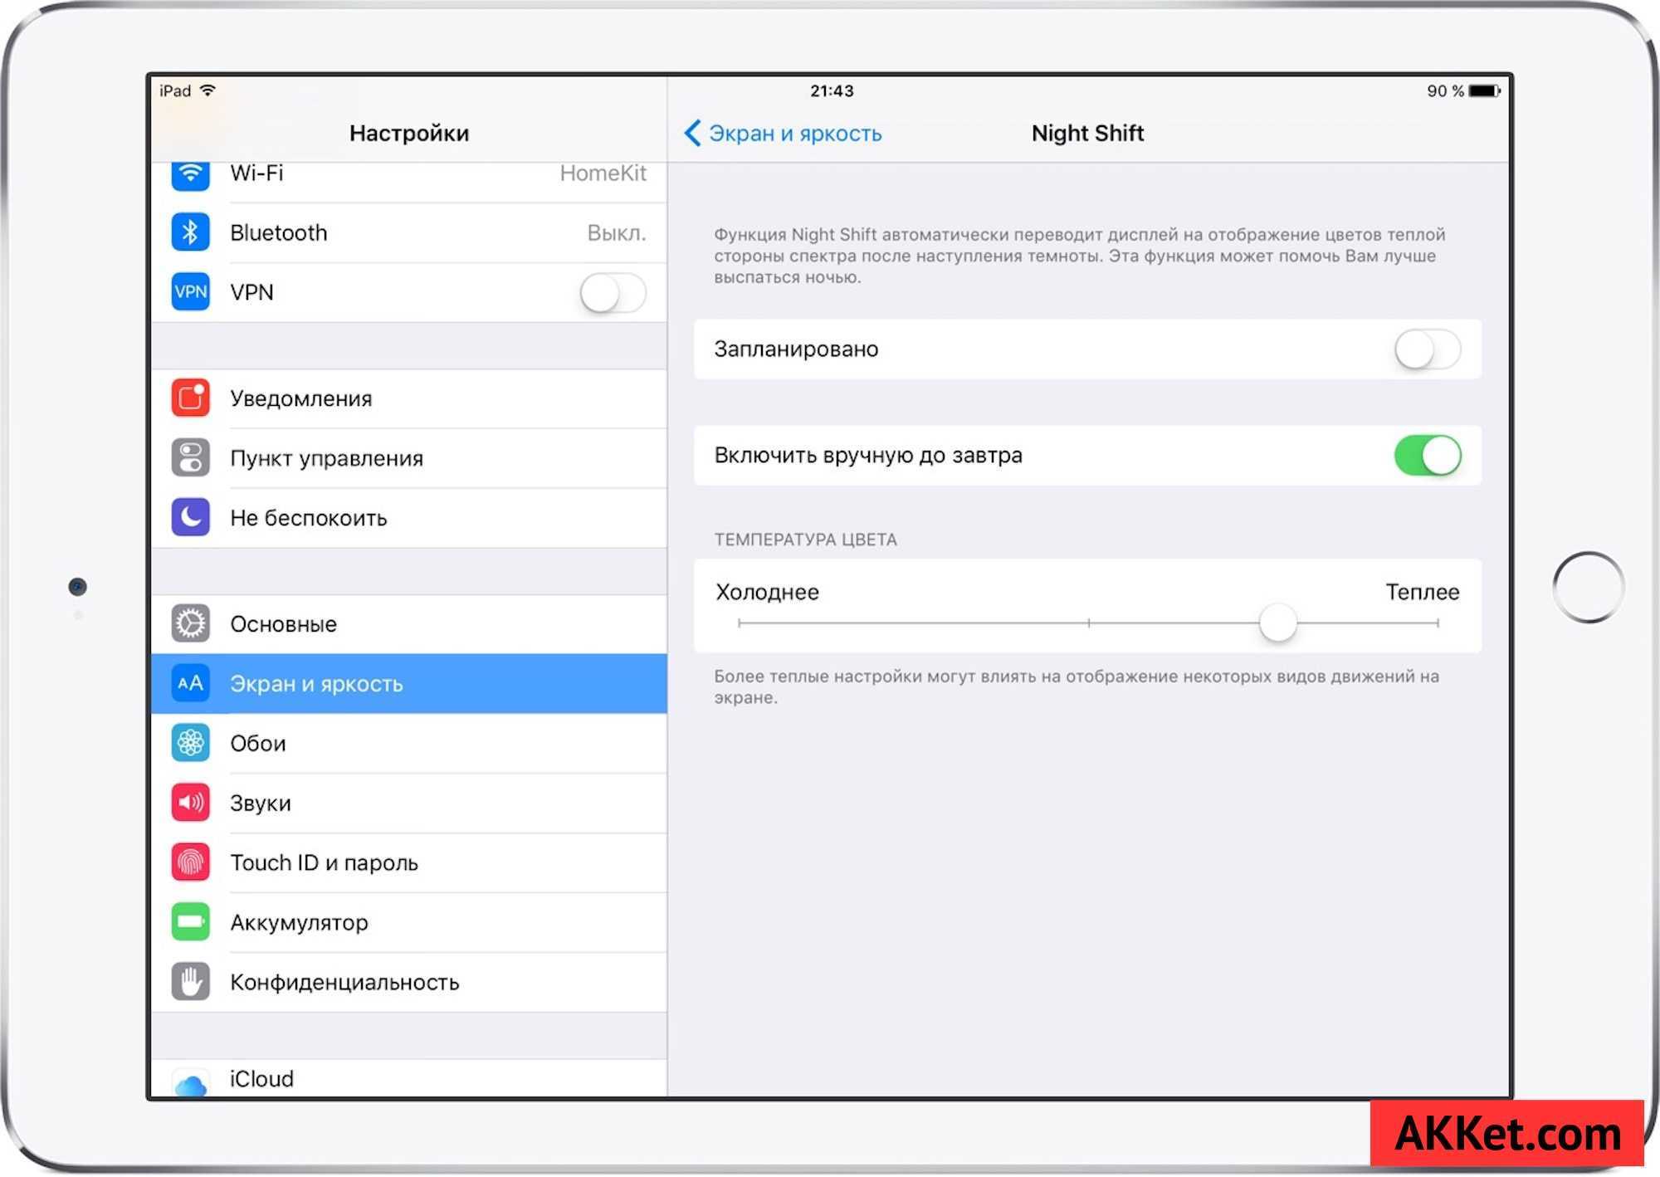1660x1177 pixels.
Task: Tap the Настройки header title
Action: coord(409,133)
